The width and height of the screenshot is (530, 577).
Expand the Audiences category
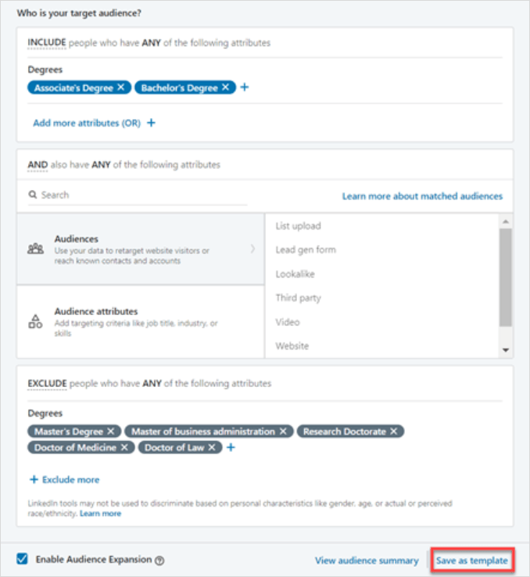tap(141, 249)
